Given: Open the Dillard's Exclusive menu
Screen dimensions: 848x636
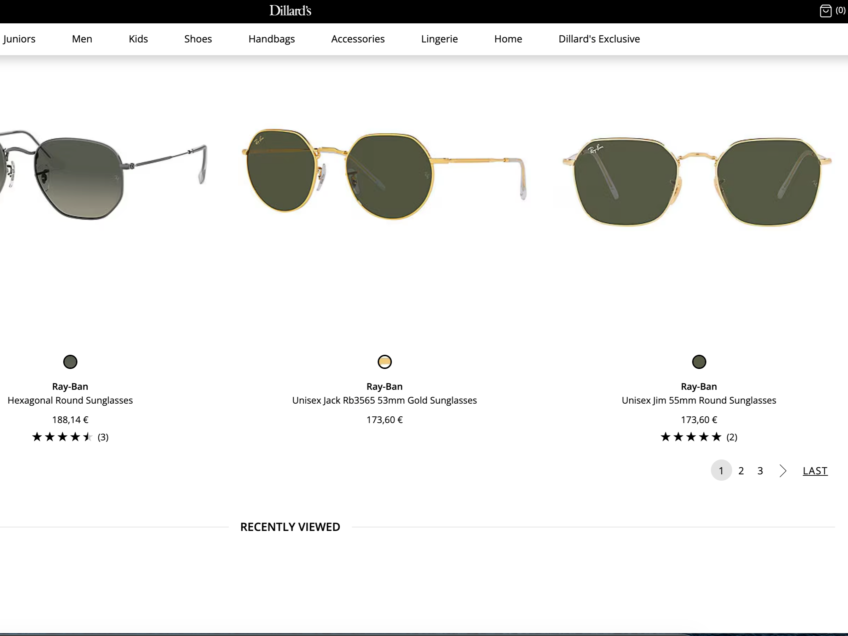Looking at the screenshot, I should tap(599, 39).
